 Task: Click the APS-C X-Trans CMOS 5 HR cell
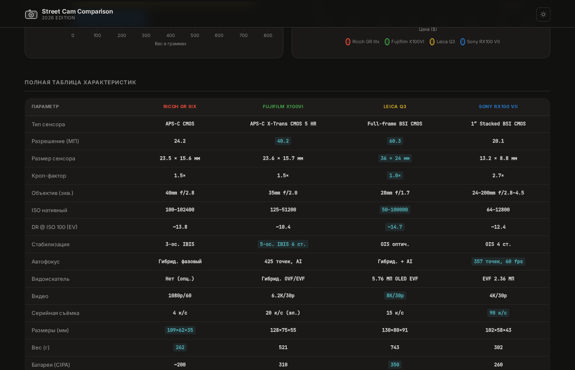[283, 124]
